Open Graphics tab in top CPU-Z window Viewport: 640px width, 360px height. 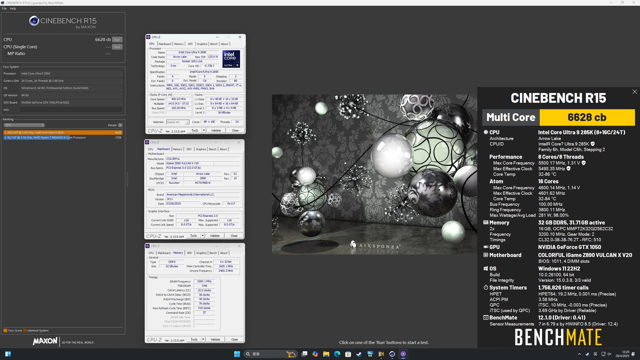(x=202, y=44)
